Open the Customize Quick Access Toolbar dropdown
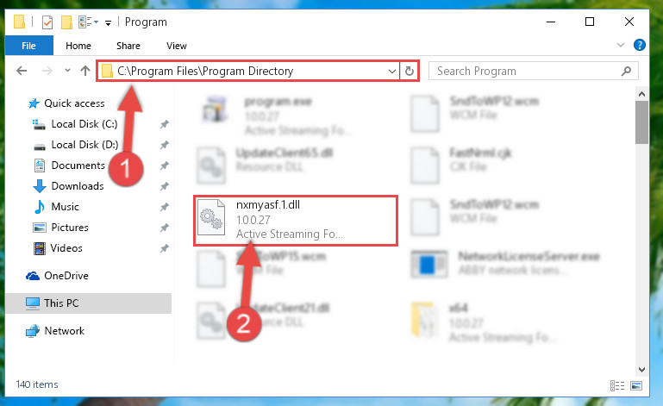Viewport: 663px width, 406px height. pyautogui.click(x=109, y=22)
